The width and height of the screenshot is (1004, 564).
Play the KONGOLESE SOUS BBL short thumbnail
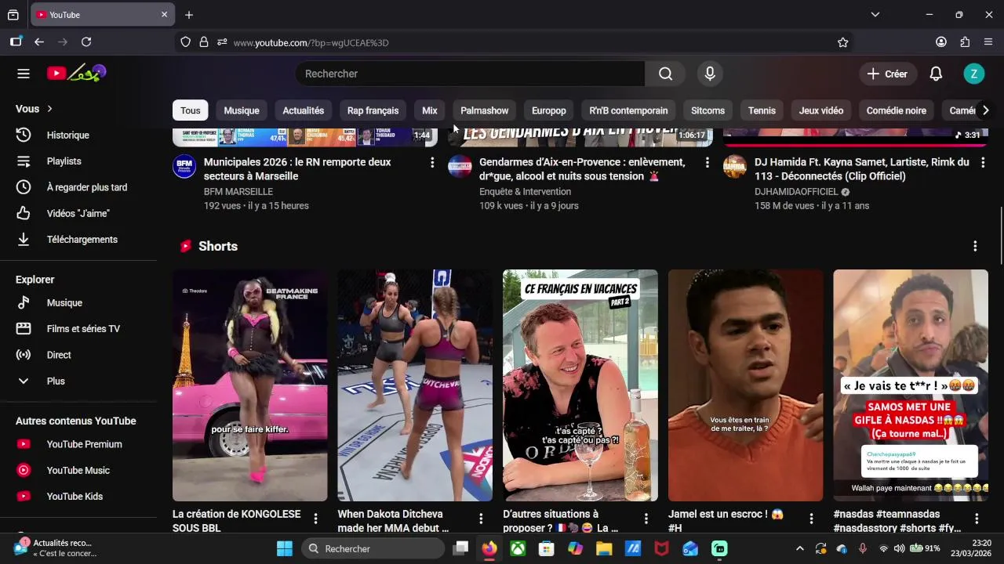(x=250, y=385)
